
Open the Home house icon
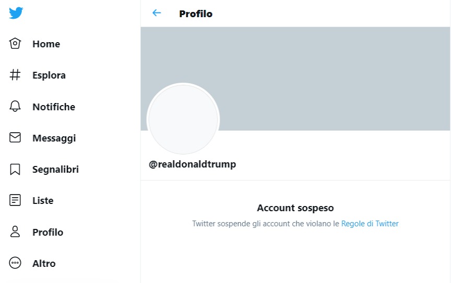[x=15, y=44]
